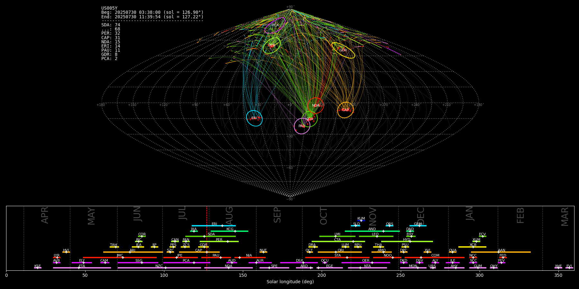Click the 'Solar longitude (deg)' axis label
Screen dimensions: 579x289
[290, 282]
